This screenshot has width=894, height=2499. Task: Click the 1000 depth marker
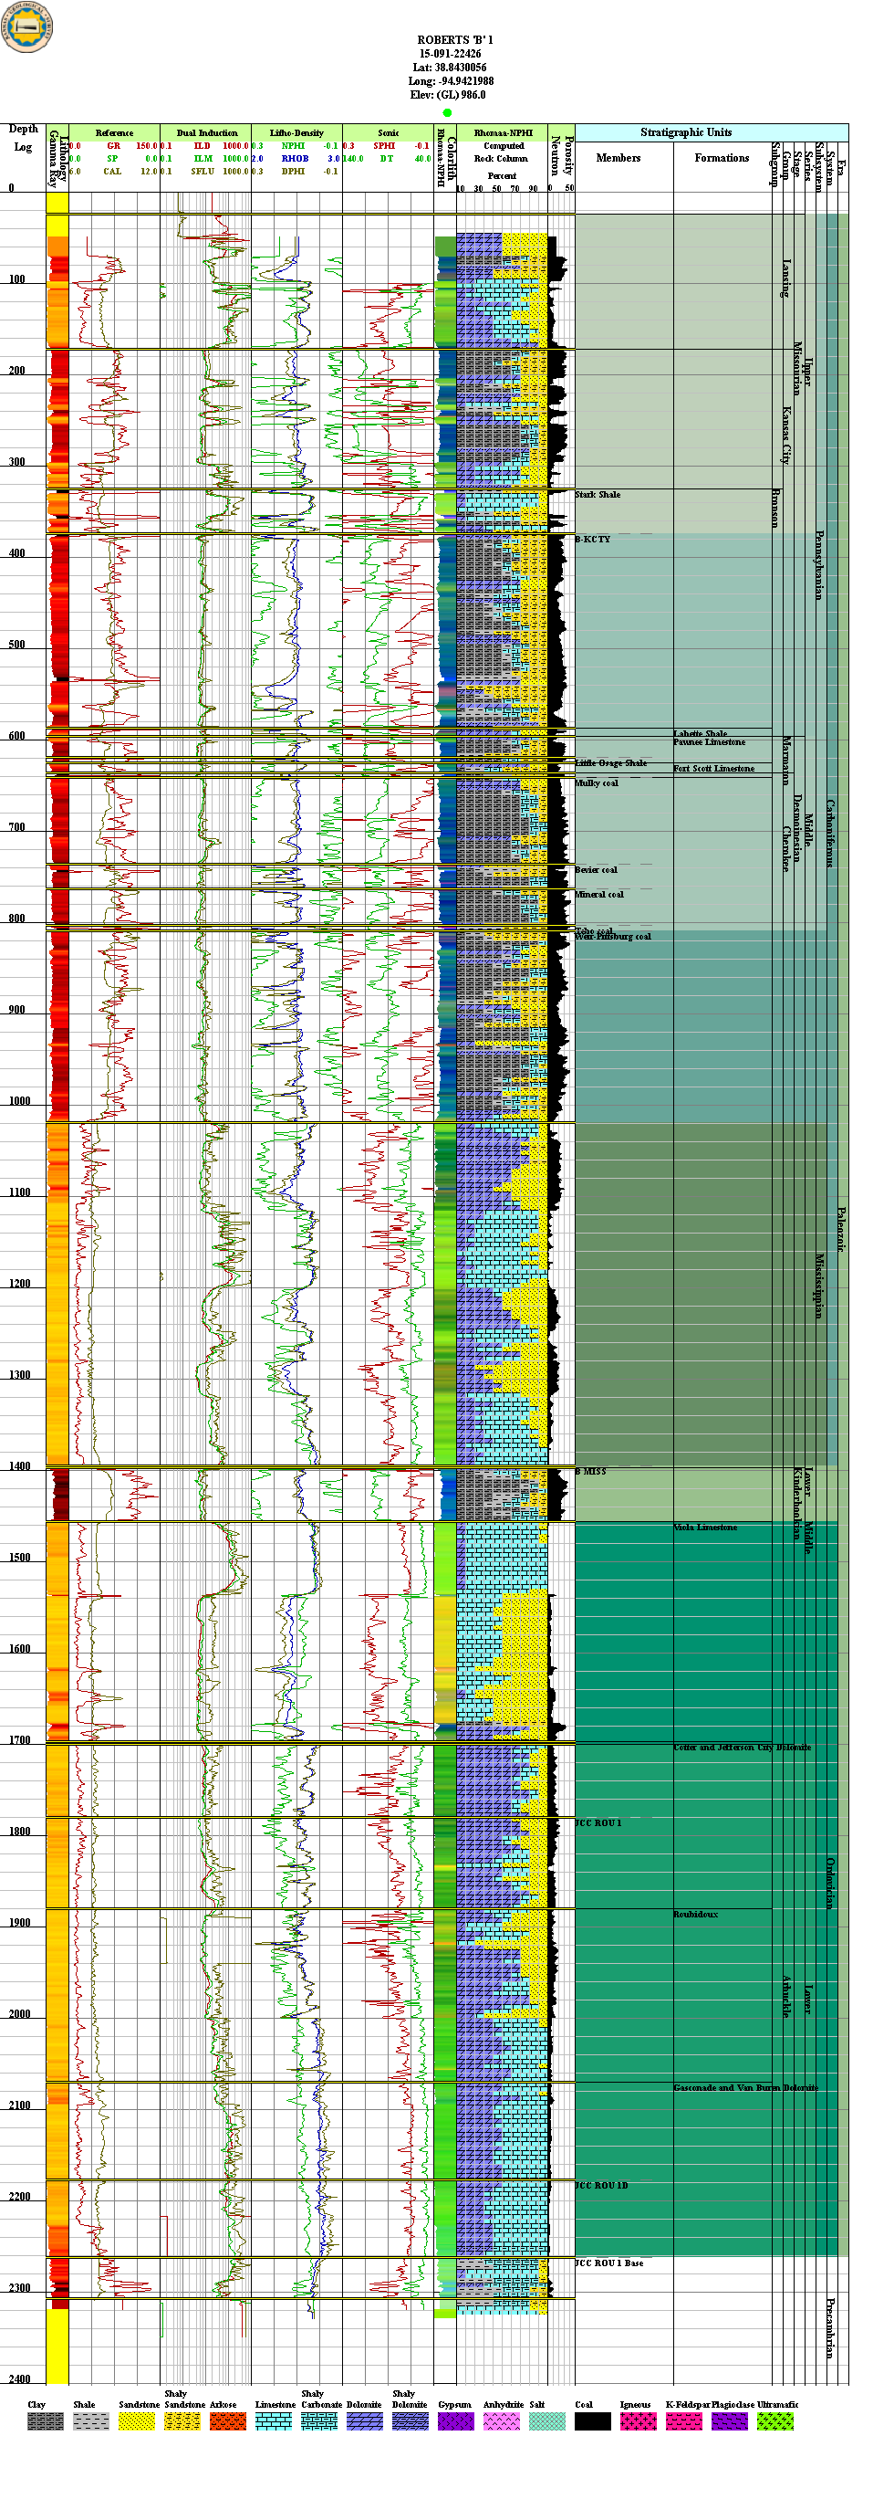(19, 1101)
